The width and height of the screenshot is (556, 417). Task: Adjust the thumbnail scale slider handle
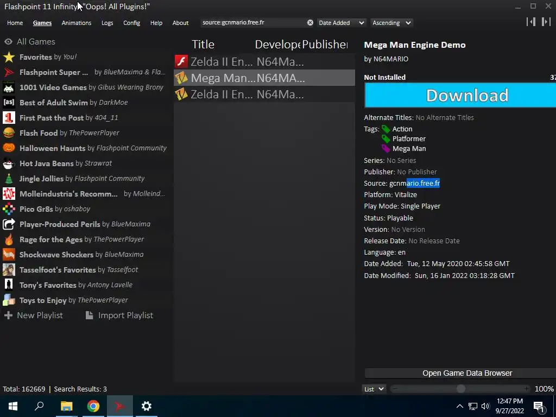pyautogui.click(x=460, y=389)
